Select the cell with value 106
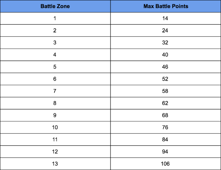221x170 pixels. [166, 164]
